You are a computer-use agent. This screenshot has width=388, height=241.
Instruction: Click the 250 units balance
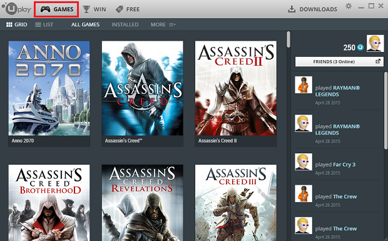[349, 47]
